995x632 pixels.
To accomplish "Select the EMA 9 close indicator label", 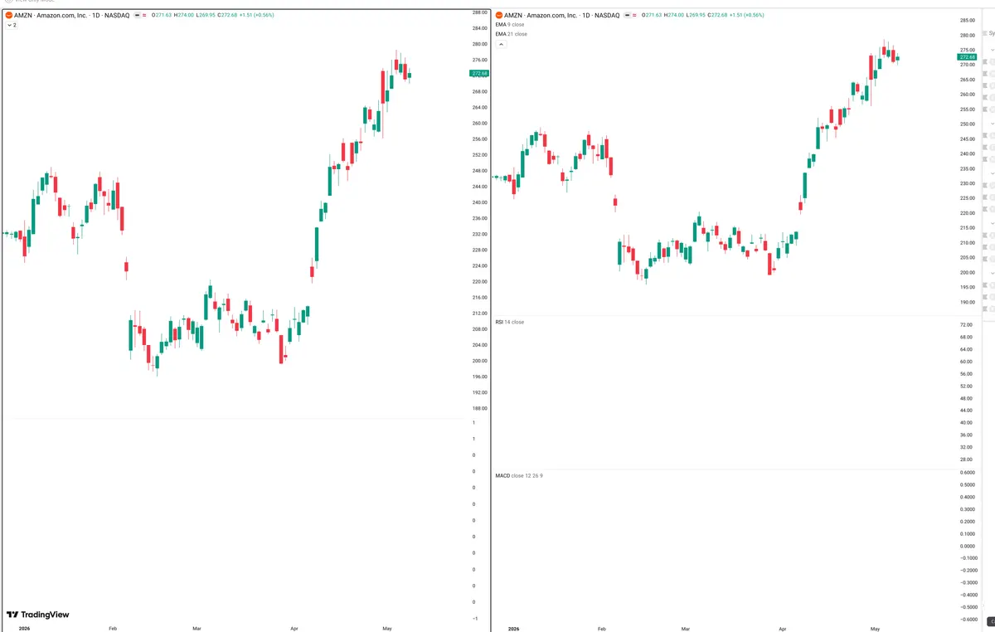I will (x=509, y=25).
